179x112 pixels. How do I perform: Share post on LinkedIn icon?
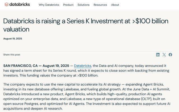158,55
